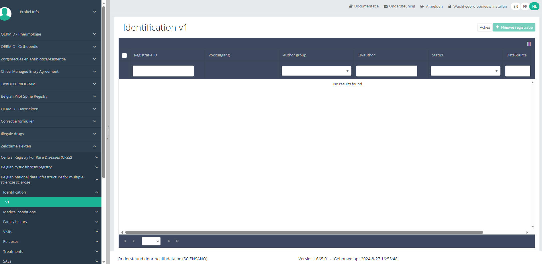Open Ondersteuning envelope link

click(x=399, y=6)
